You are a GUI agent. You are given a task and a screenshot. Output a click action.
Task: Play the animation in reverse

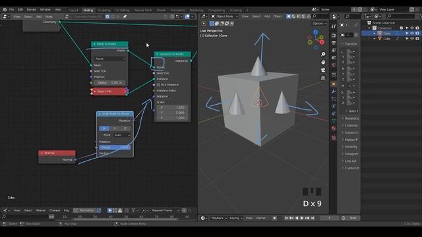click(297, 218)
